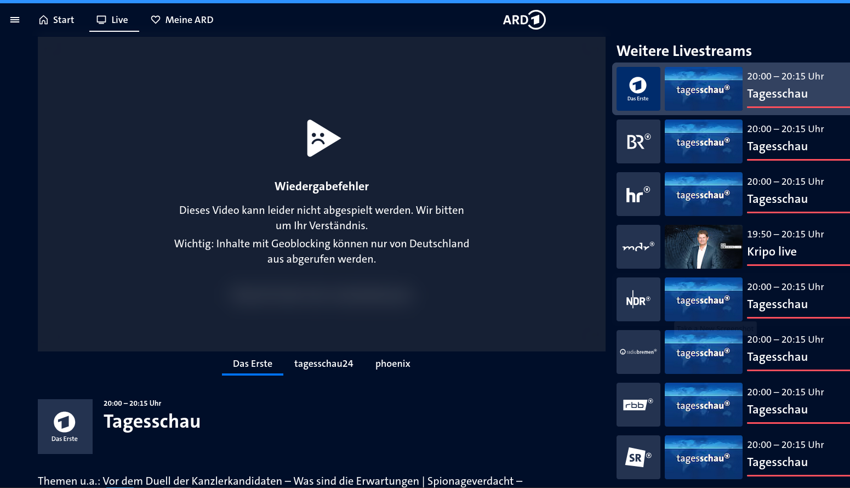
Task: Select the Das Erste stream tab
Action: coord(252,364)
